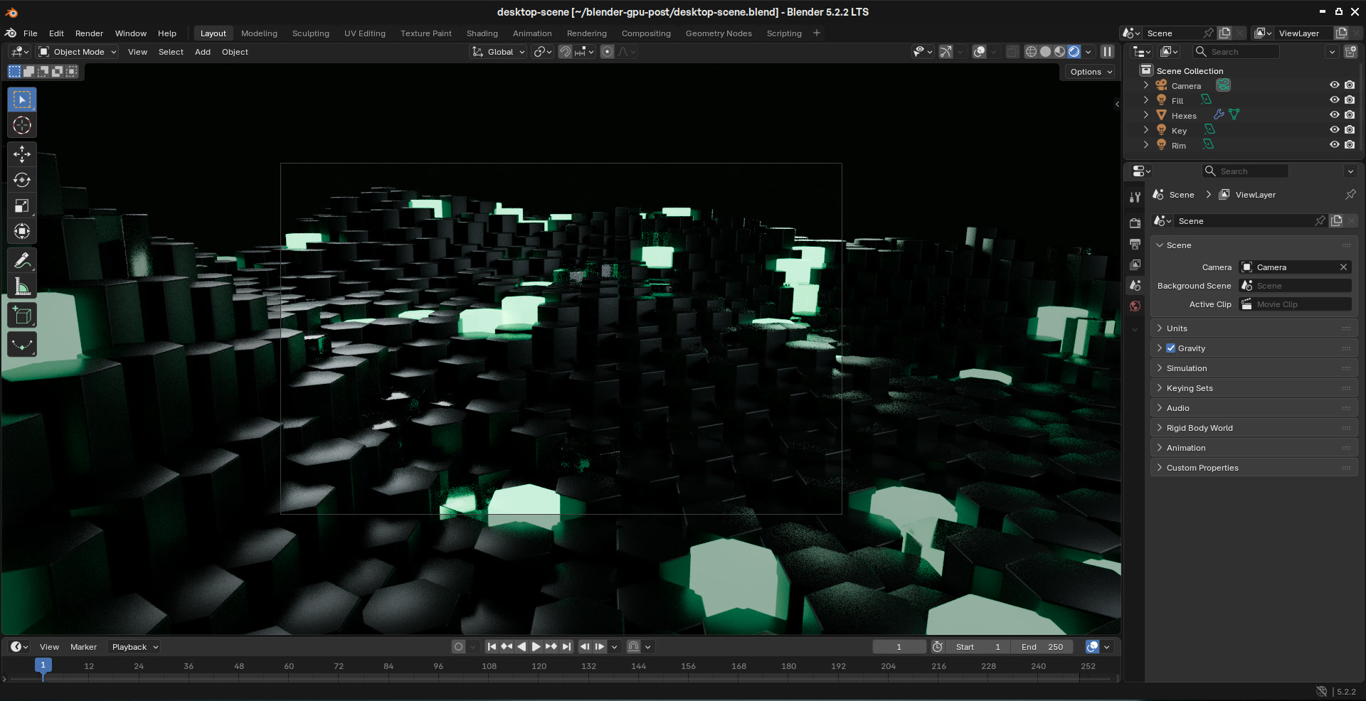
Task: Open the Tool properties tab
Action: click(x=1135, y=197)
